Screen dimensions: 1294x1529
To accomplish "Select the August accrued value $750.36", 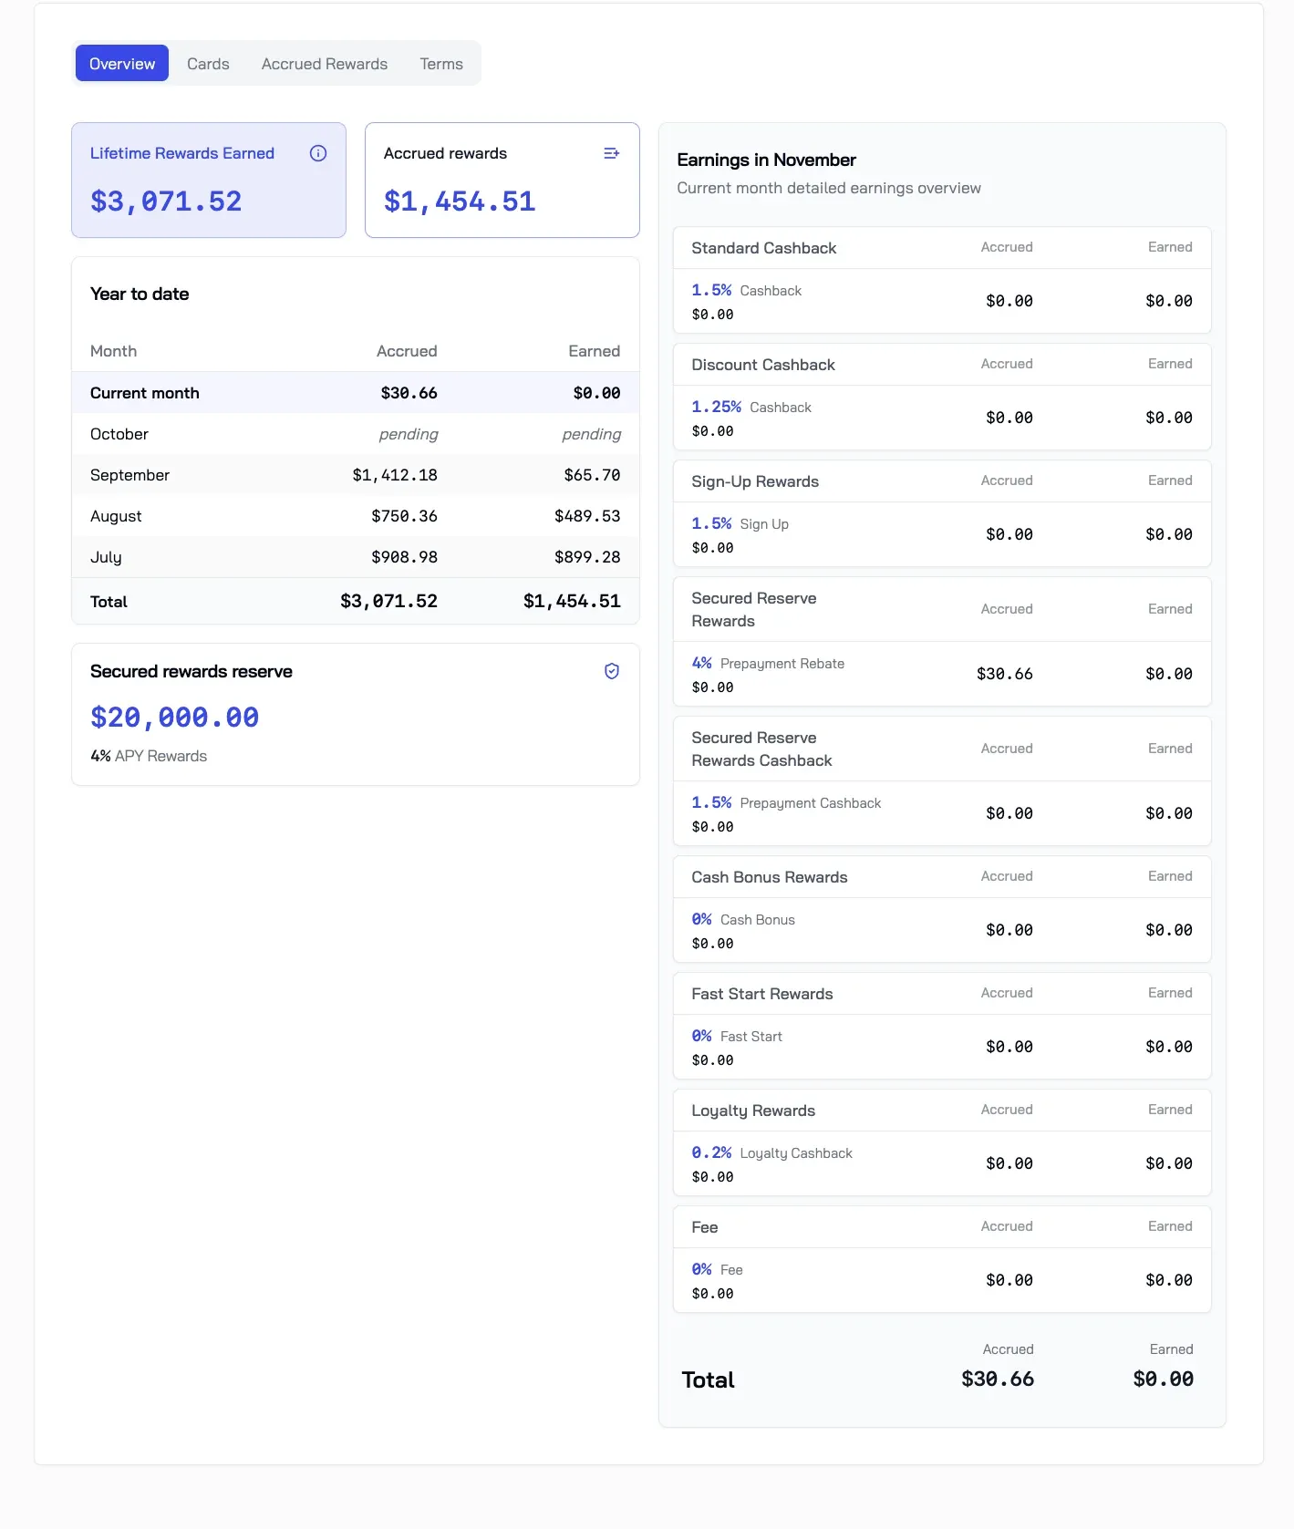I will 404,516.
